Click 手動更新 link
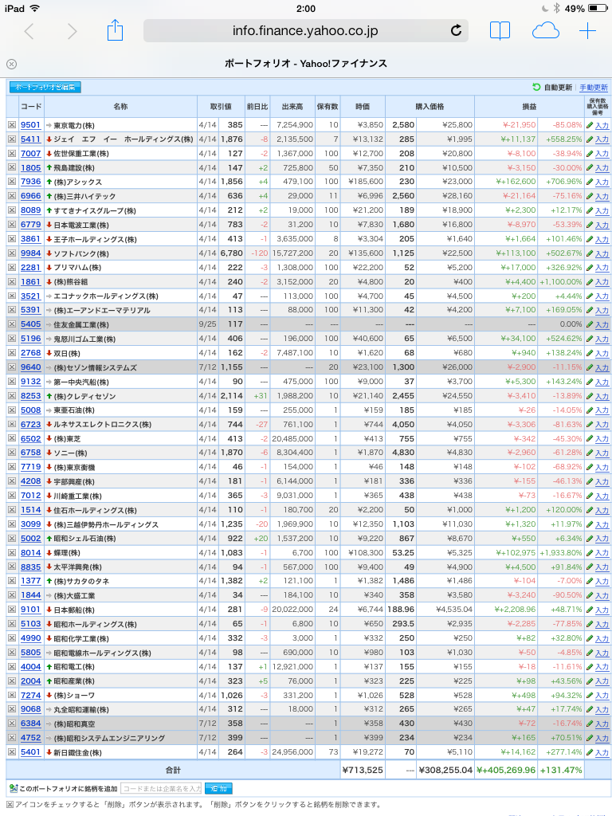 593,88
